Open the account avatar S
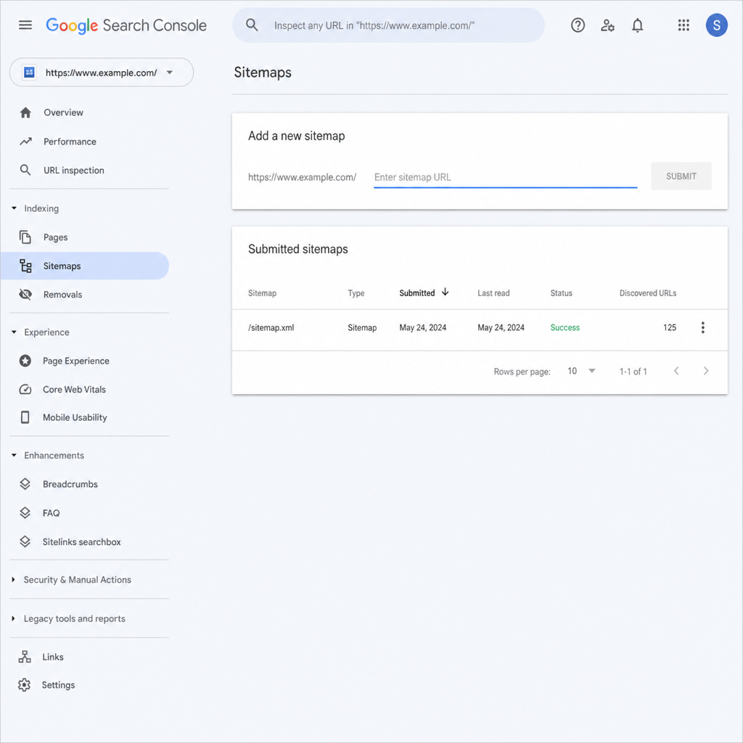Image resolution: width=743 pixels, height=743 pixels. (x=716, y=25)
